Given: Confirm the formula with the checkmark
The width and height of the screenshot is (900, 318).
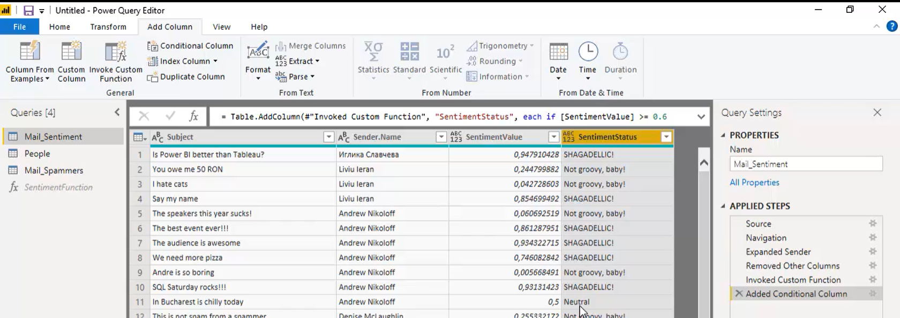Looking at the screenshot, I should tap(170, 116).
